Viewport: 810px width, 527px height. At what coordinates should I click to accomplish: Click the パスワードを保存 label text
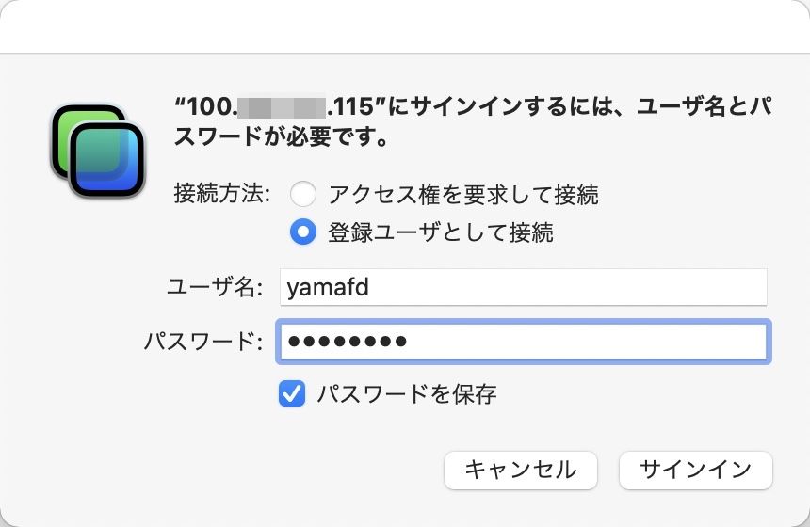407,393
